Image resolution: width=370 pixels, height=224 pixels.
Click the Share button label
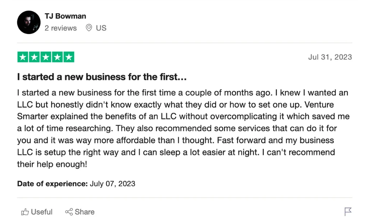(83, 212)
